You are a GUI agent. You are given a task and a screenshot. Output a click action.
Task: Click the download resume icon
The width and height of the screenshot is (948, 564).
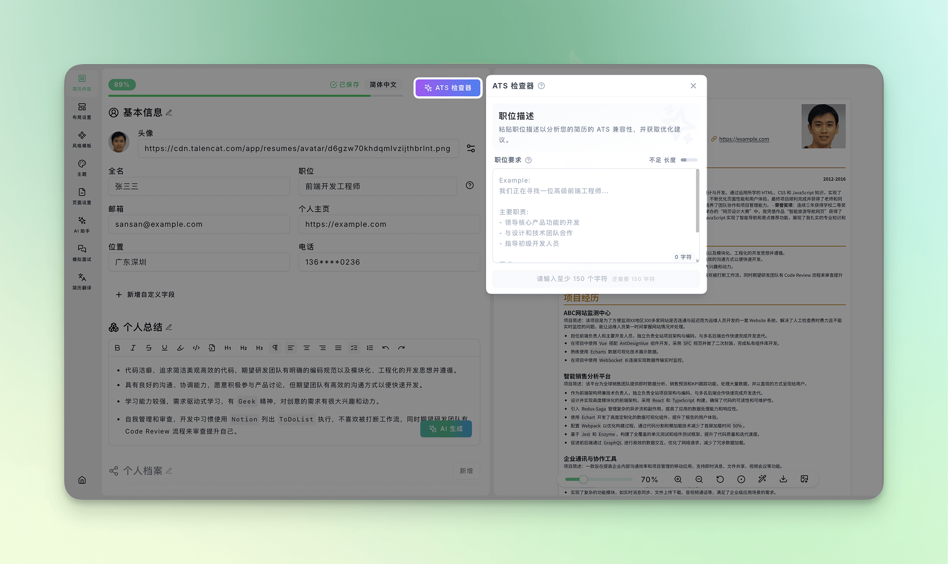tap(783, 479)
